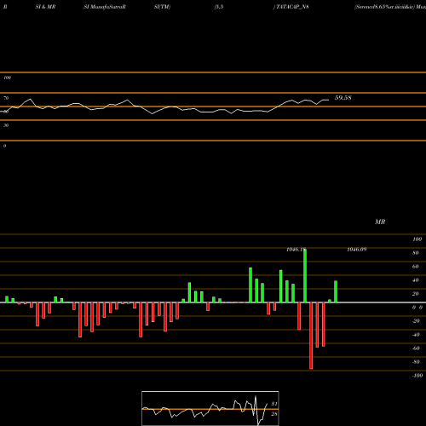Viewport: 426px width, 426px height.
Task: Click the -100 label on MR axis
Action: point(417,376)
